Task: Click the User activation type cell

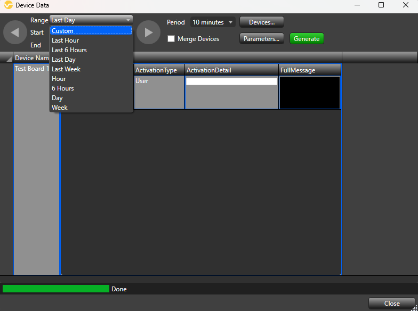Action: click(x=159, y=93)
